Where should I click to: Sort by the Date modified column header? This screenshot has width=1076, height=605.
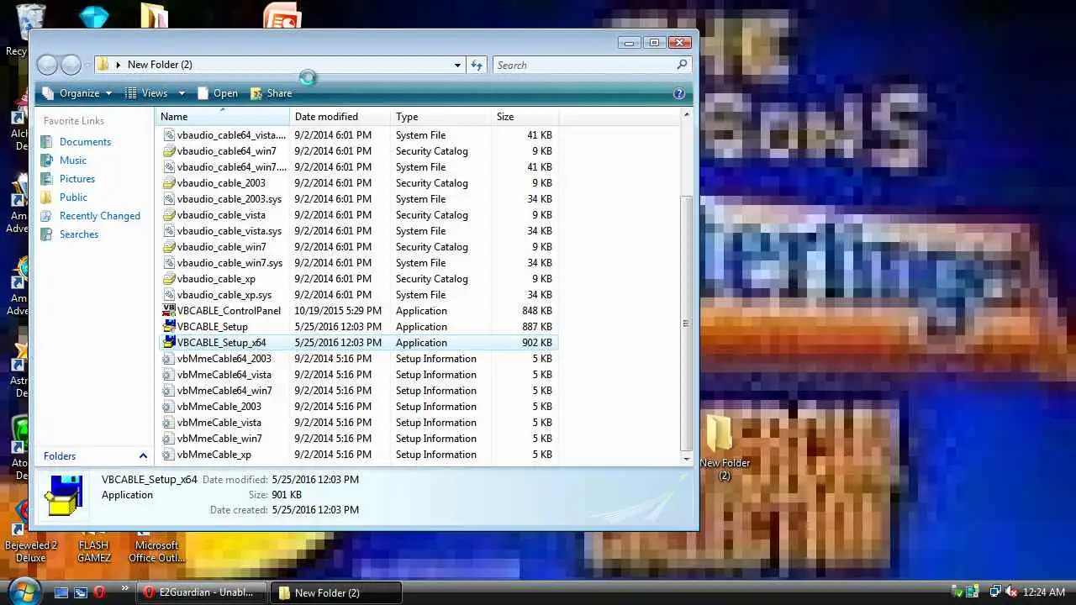click(340, 117)
